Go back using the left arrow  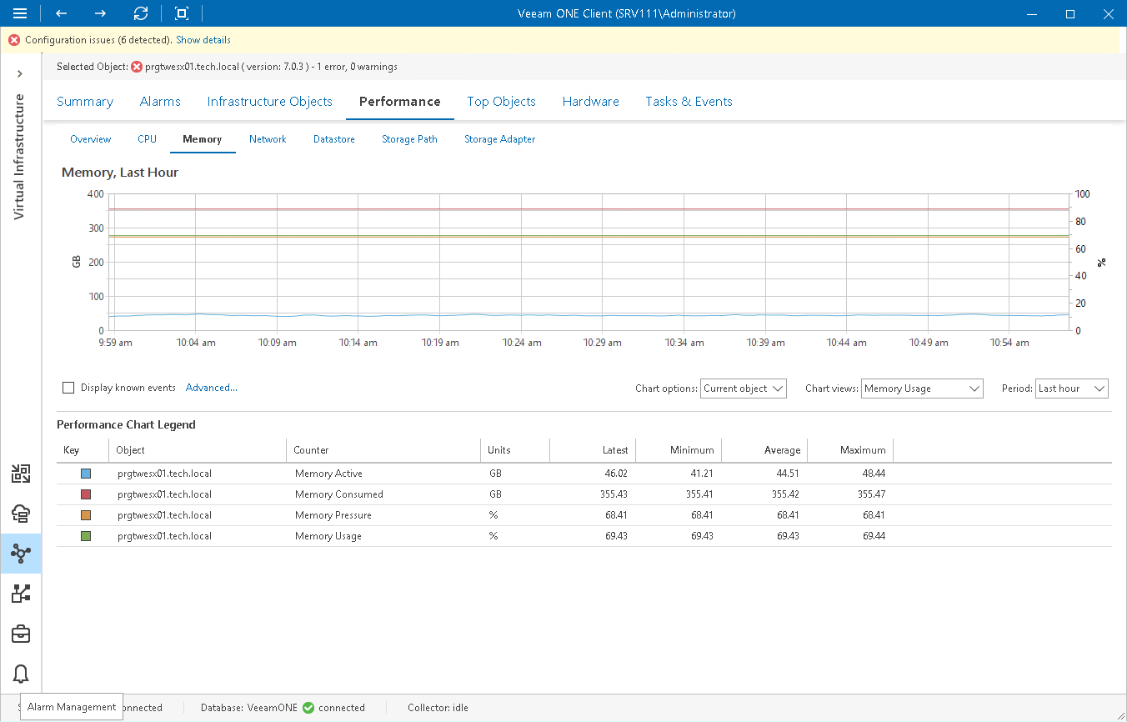(x=61, y=13)
